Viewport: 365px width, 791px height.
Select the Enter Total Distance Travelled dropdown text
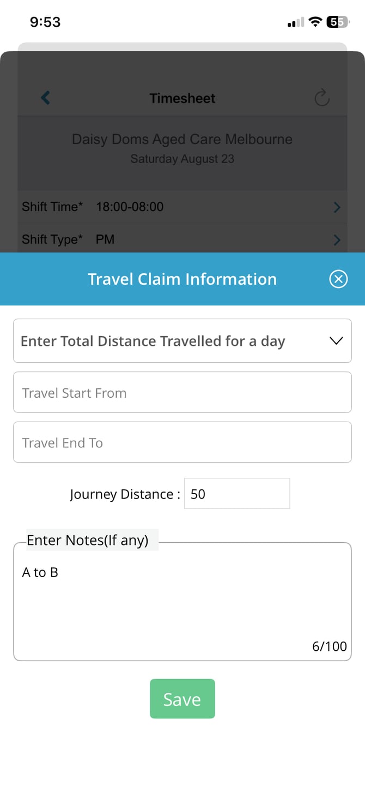coord(153,341)
